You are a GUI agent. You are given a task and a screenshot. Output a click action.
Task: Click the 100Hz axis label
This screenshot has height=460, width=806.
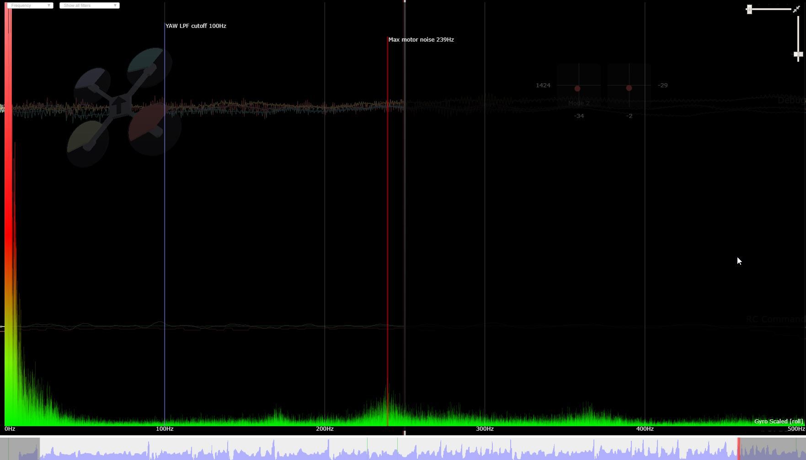(x=165, y=429)
